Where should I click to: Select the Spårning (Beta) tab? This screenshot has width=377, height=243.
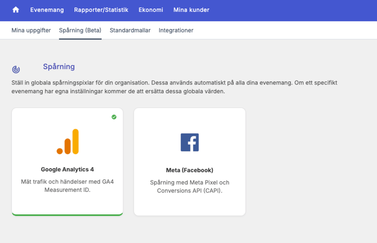pyautogui.click(x=80, y=30)
